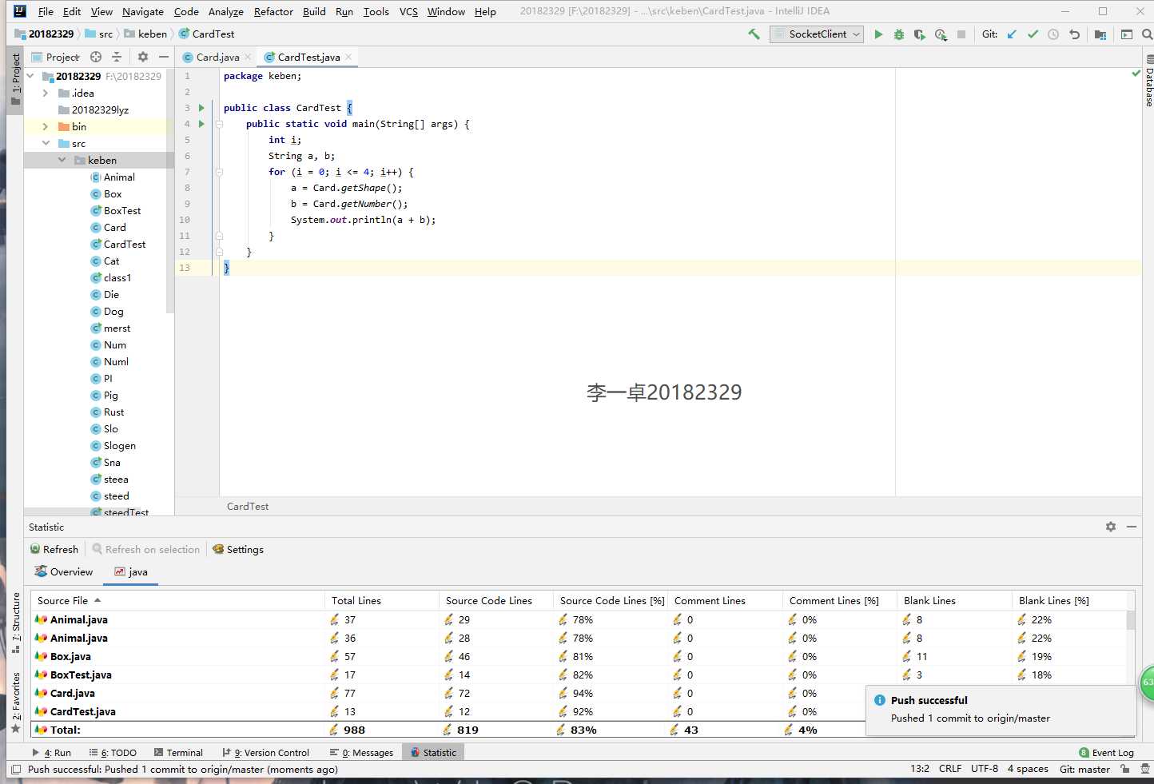Expand the .idea folder
The image size is (1154, 784).
[46, 93]
